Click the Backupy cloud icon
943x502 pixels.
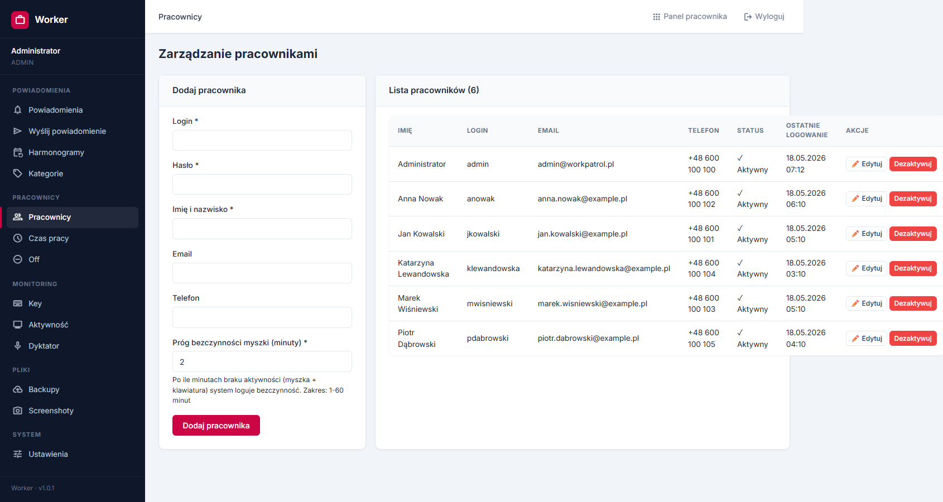tap(18, 389)
